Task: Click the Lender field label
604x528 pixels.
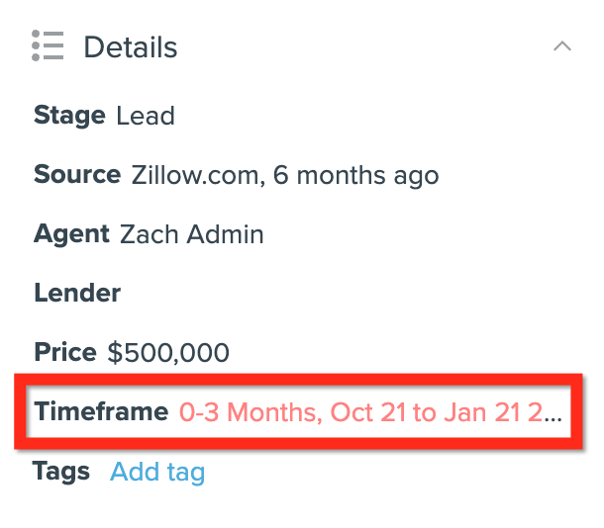Action: tap(77, 293)
